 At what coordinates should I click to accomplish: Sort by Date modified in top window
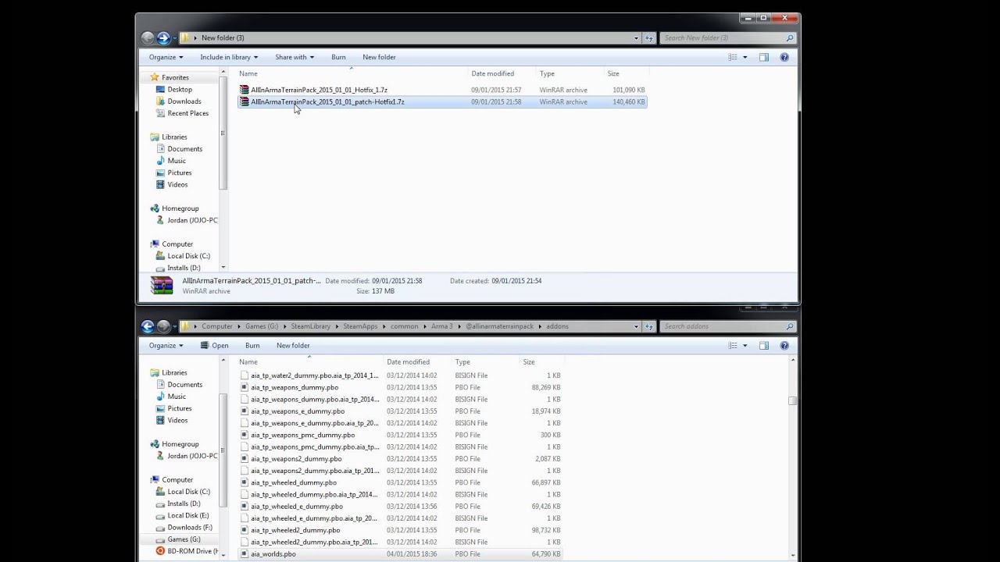(x=492, y=73)
